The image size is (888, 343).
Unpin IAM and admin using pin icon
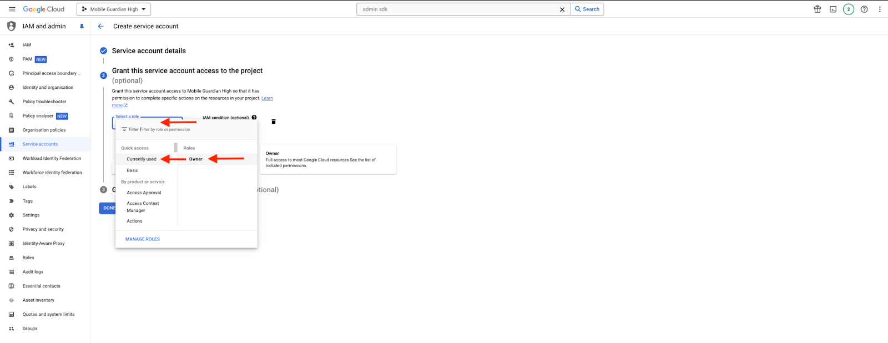82,26
